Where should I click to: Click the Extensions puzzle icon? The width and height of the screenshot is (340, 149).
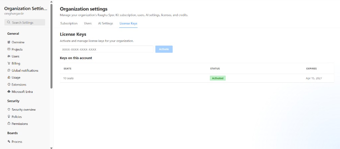pyautogui.click(x=9, y=85)
